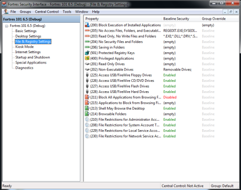Select the (400) Privileged Applications row
The height and width of the screenshot is (190, 241).
coord(161,59)
